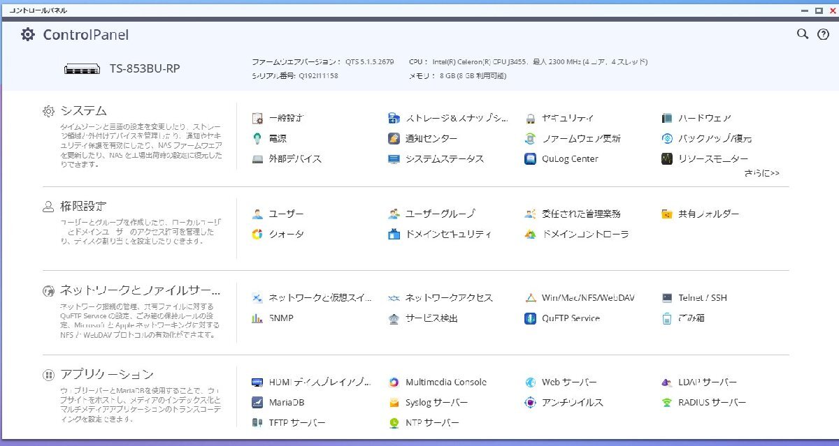This screenshot has height=446, width=839.
Task: Open リソースモニター resource monitor
Action: tap(705, 158)
